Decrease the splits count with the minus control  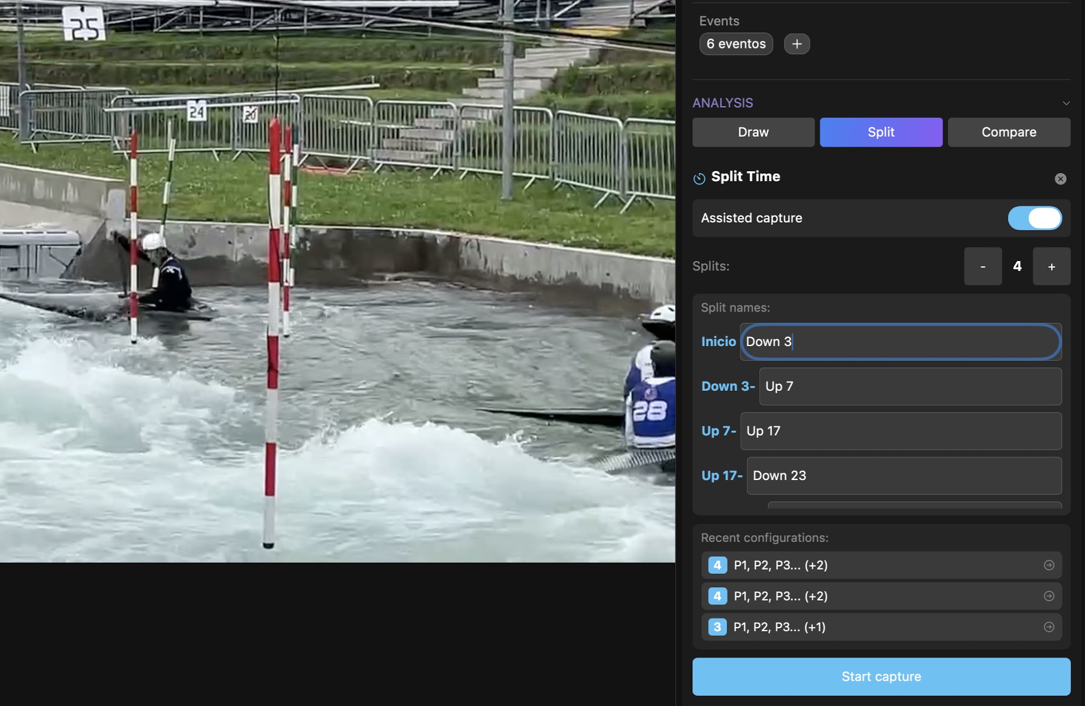click(983, 266)
